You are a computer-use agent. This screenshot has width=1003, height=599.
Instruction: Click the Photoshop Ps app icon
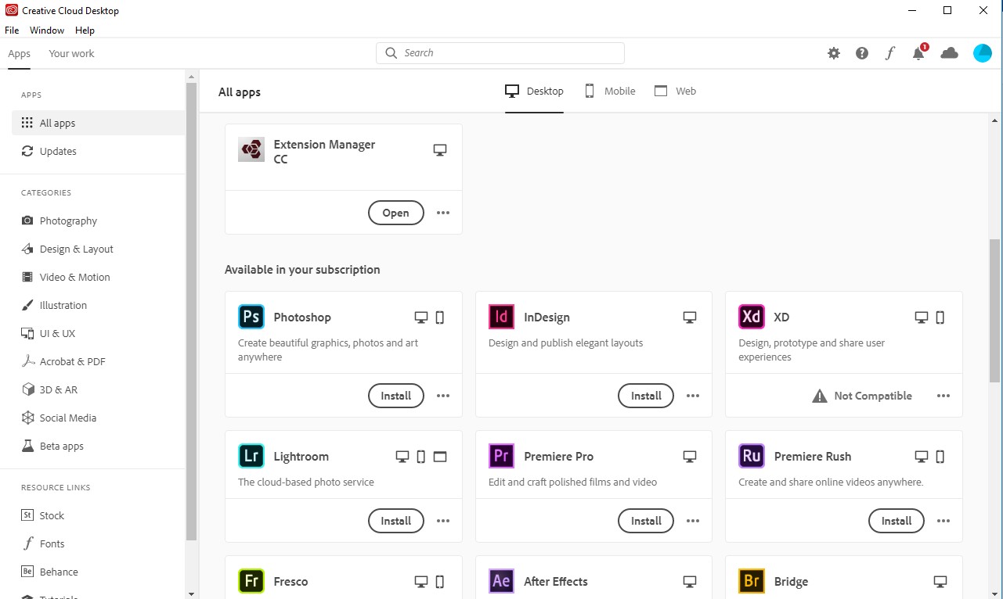tap(251, 317)
